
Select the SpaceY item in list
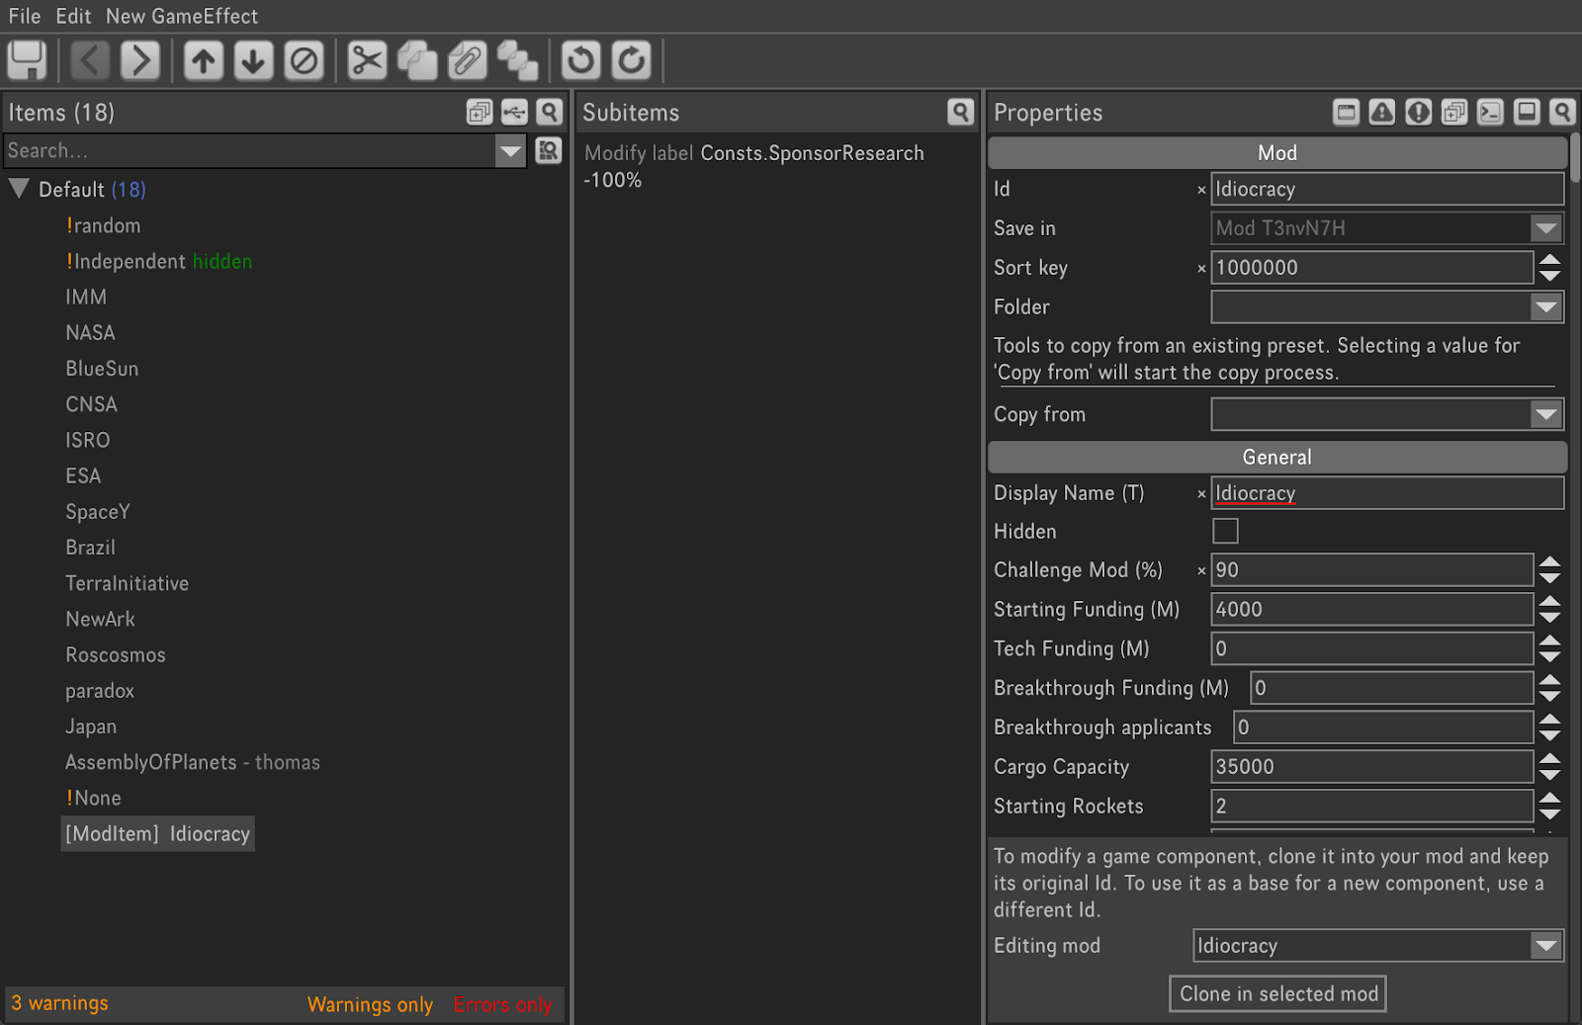click(98, 512)
